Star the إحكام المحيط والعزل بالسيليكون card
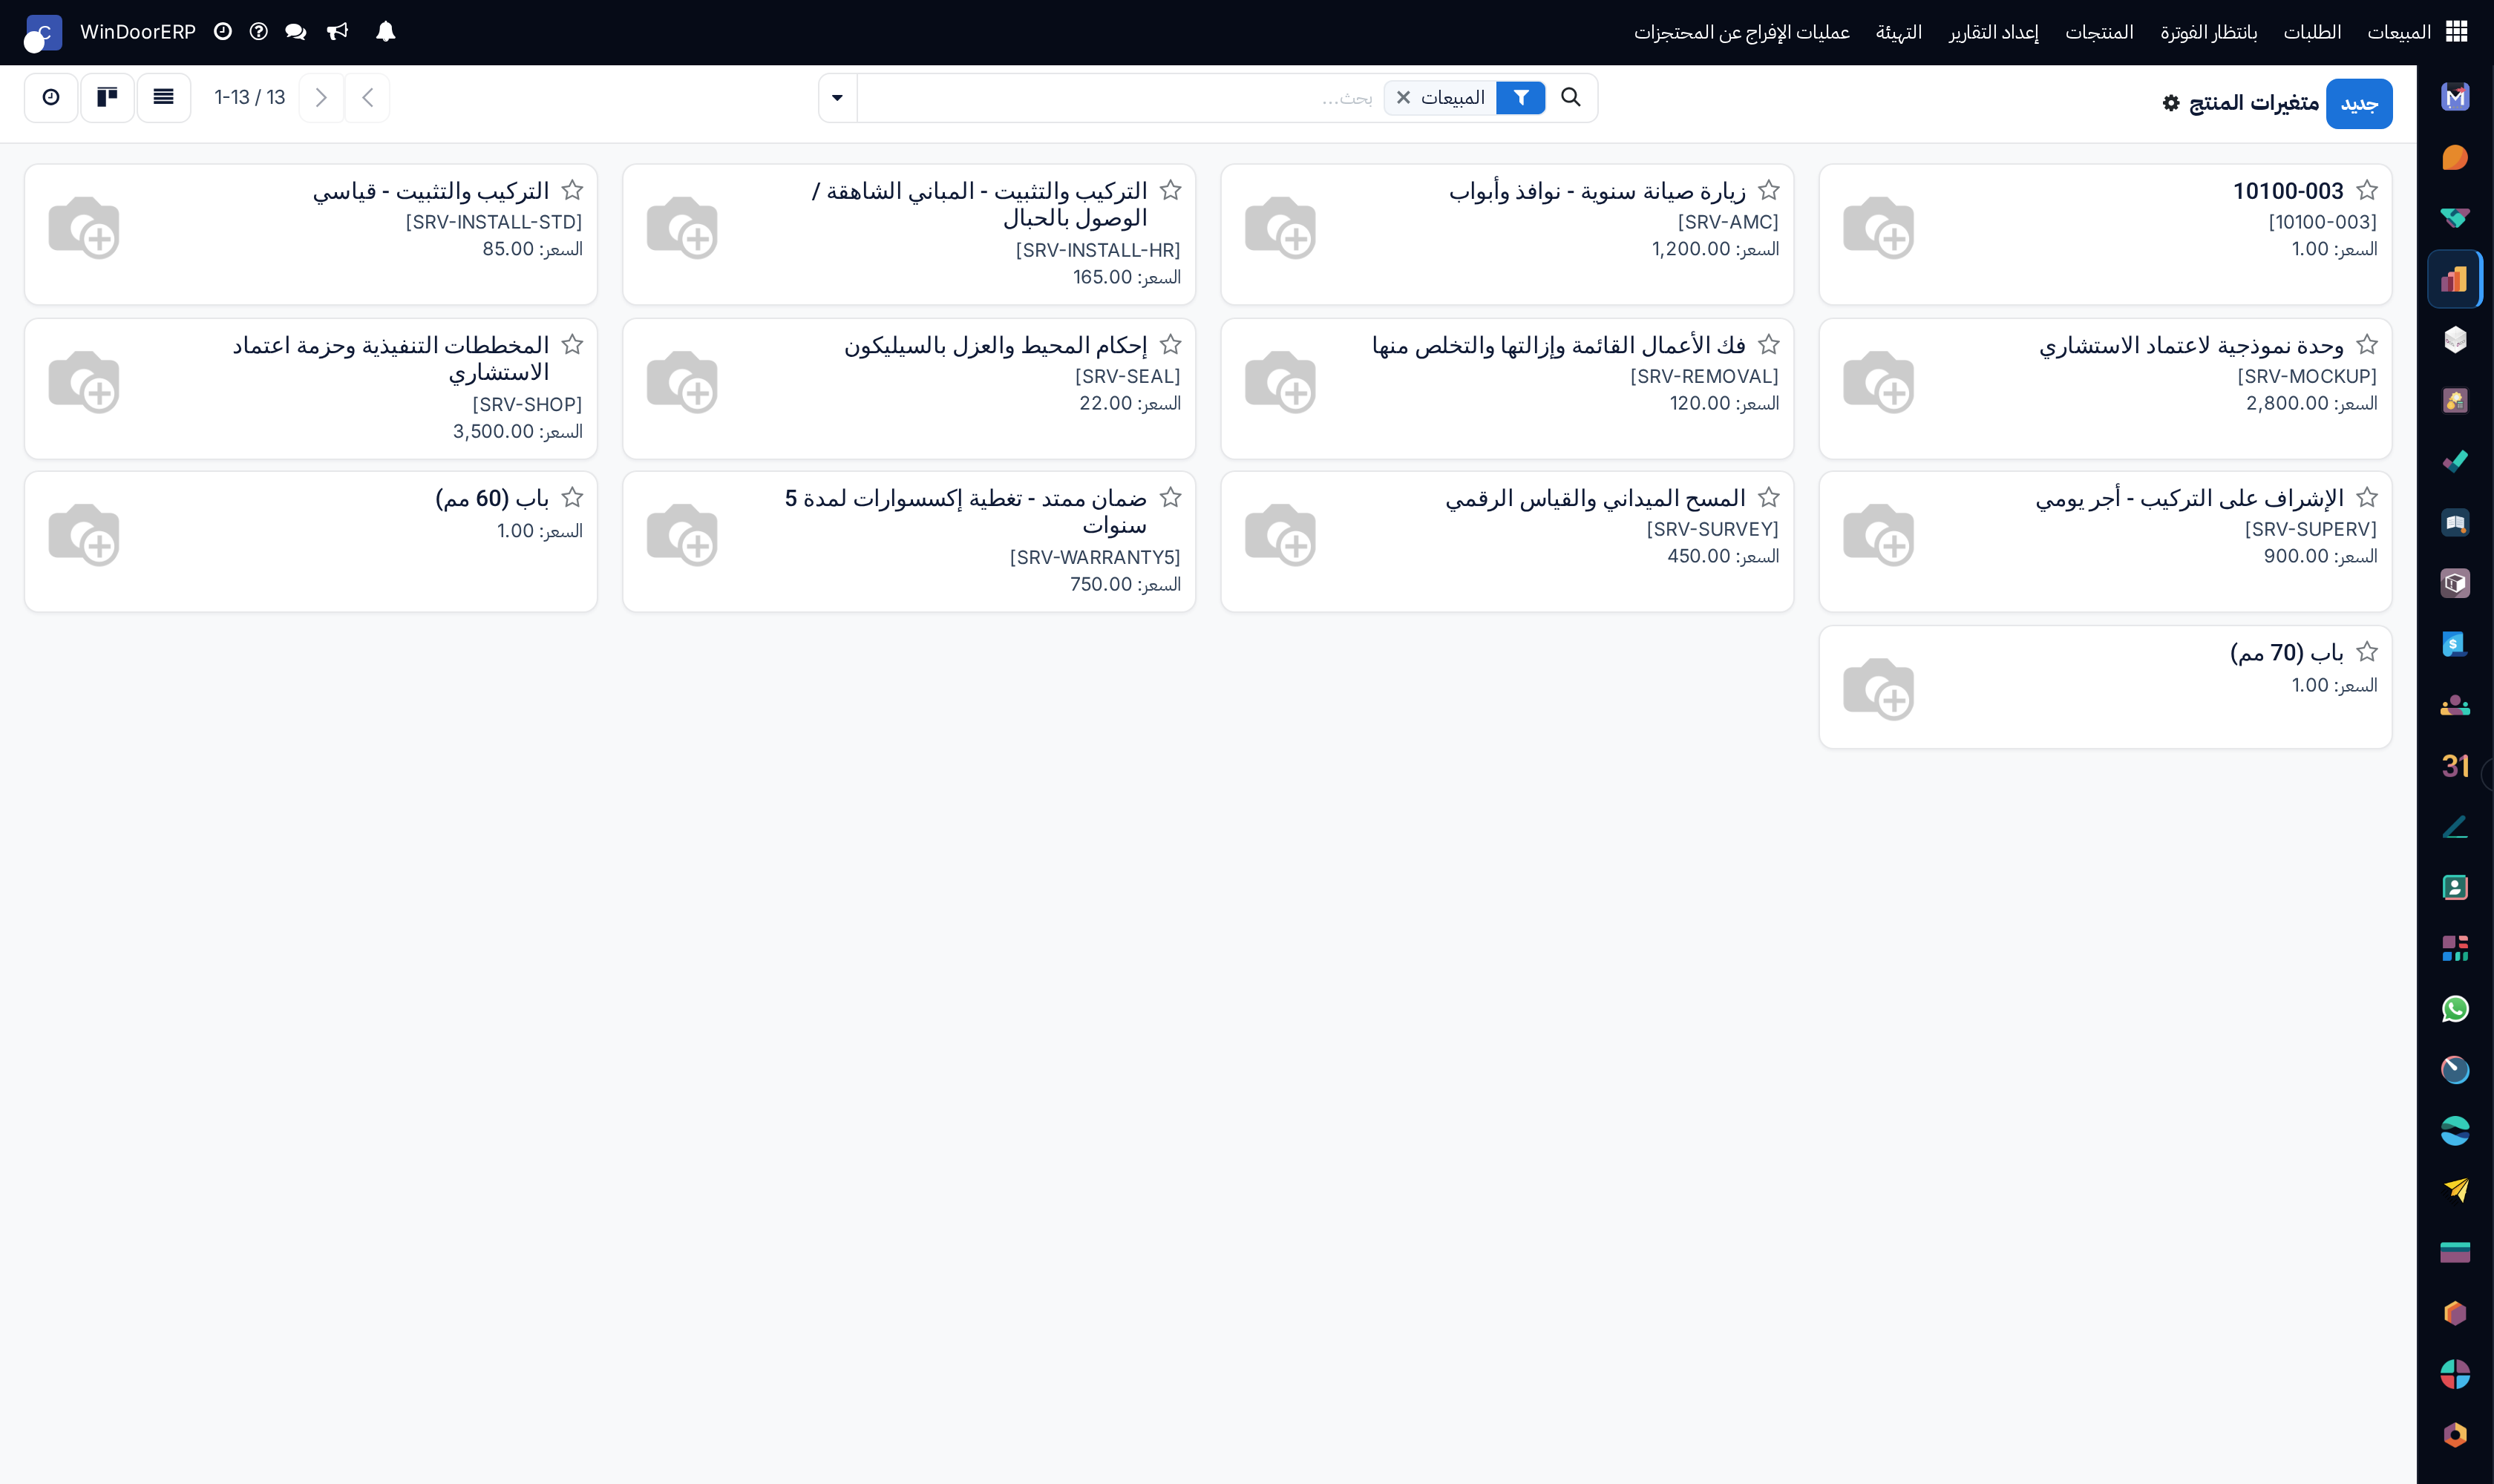The width and height of the screenshot is (2494, 1484). [x=1171, y=344]
